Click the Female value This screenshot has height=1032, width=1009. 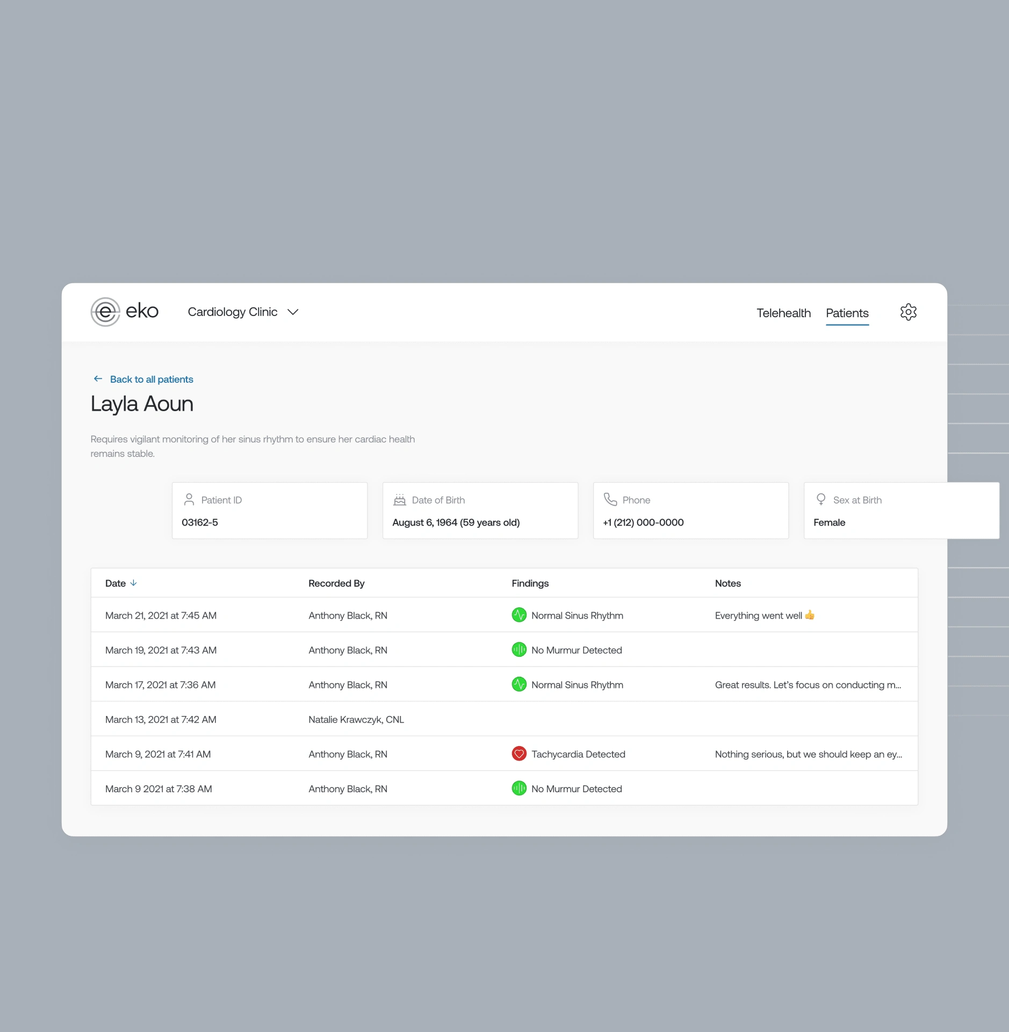pos(829,522)
